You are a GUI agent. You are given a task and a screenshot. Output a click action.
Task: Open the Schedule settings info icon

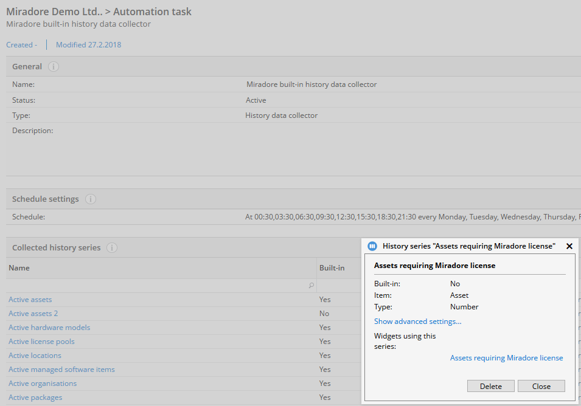pos(91,199)
